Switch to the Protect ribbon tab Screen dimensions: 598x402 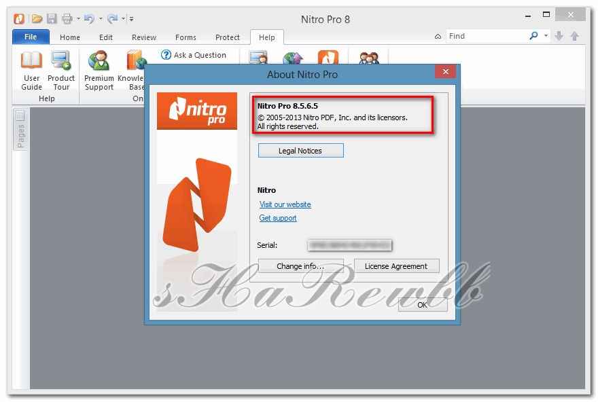tap(227, 37)
